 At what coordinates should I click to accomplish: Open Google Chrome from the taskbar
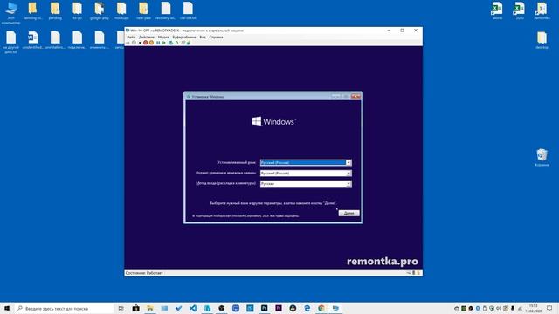321,308
